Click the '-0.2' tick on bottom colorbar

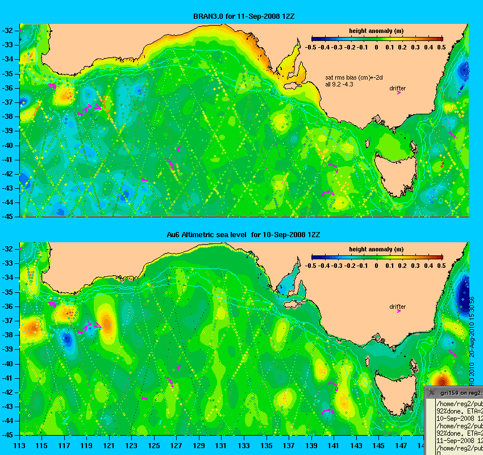coord(350,266)
